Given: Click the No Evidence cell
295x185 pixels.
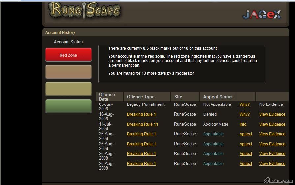Looking at the screenshot, I should (x=271, y=104).
